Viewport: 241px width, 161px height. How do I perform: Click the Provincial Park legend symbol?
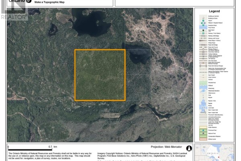(203, 130)
